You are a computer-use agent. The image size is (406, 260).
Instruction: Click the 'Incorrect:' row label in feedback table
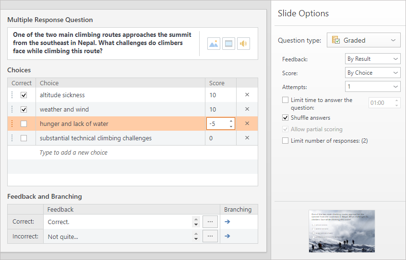coord(25,236)
